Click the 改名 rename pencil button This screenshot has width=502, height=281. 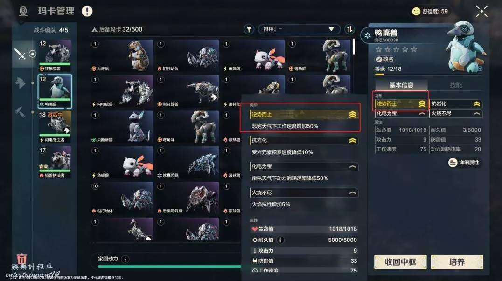pos(385,60)
